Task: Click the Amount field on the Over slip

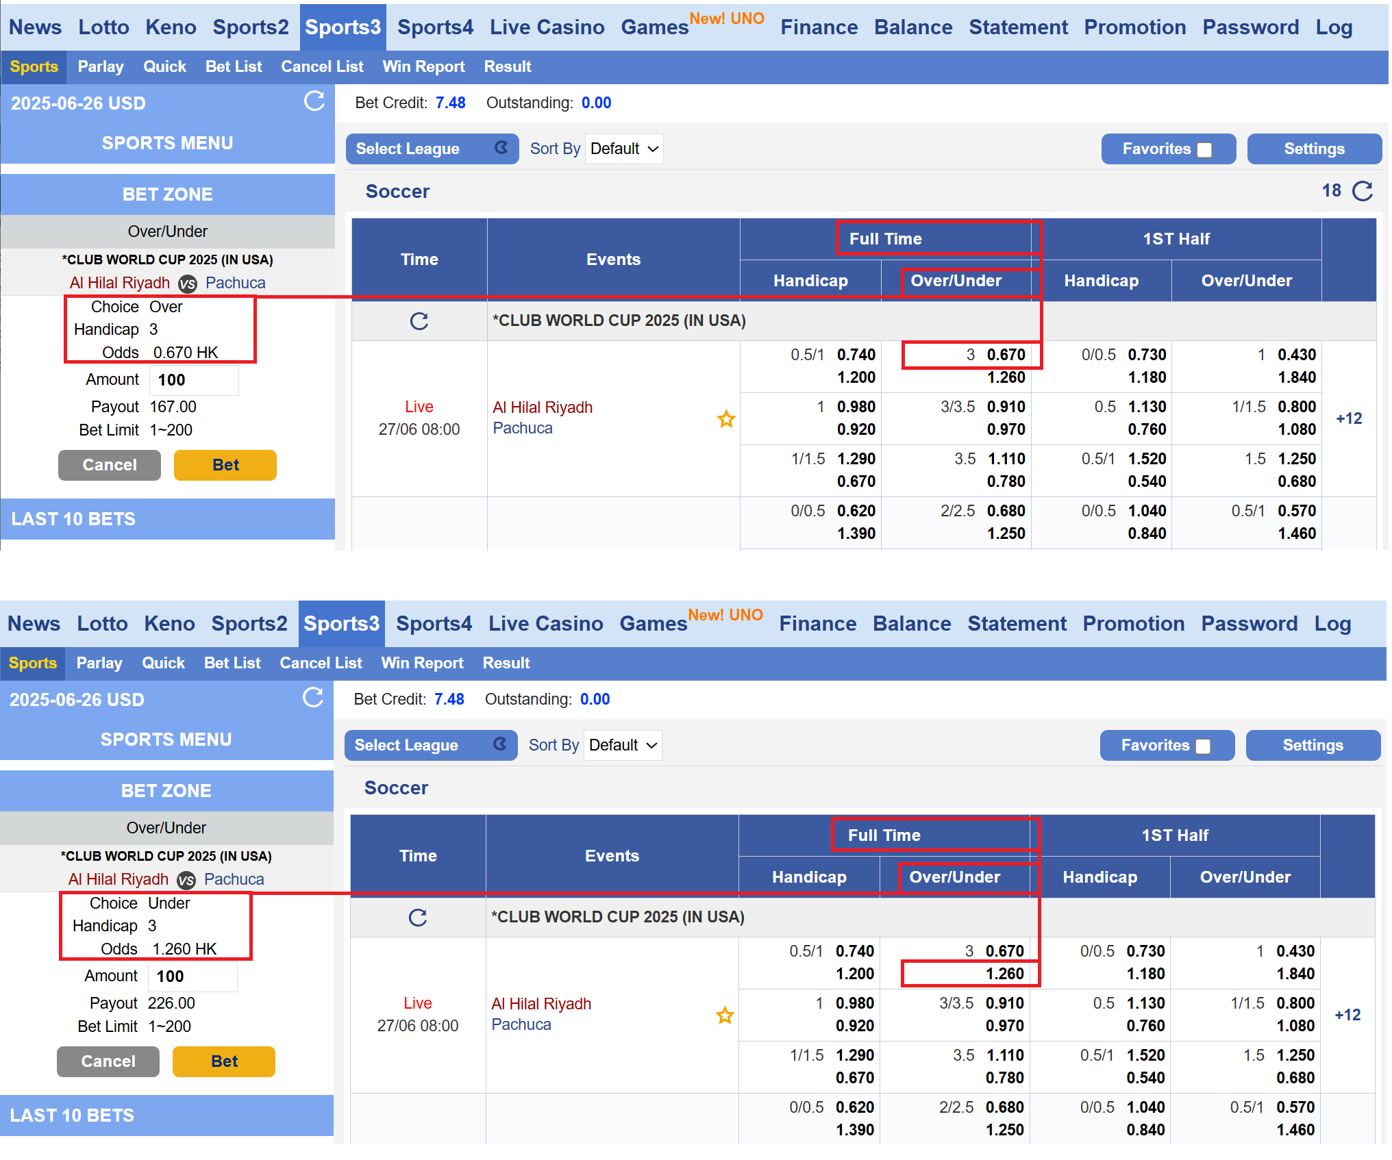Action: click(x=194, y=380)
